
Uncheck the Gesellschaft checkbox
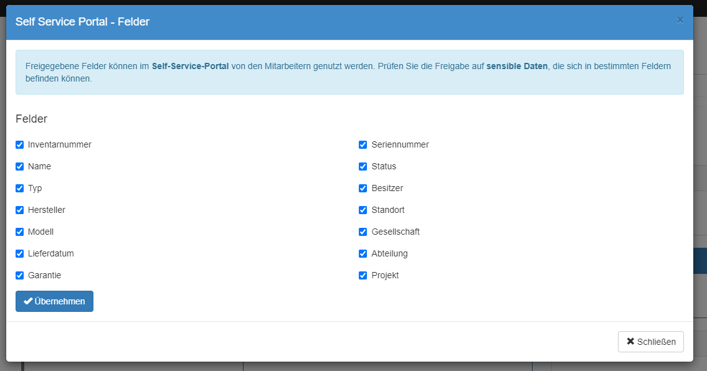(x=363, y=232)
